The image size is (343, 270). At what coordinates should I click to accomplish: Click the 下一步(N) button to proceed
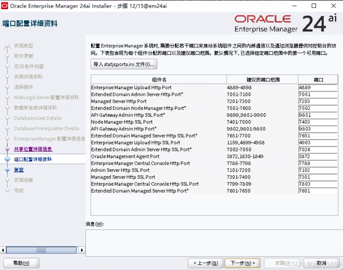(x=242, y=263)
